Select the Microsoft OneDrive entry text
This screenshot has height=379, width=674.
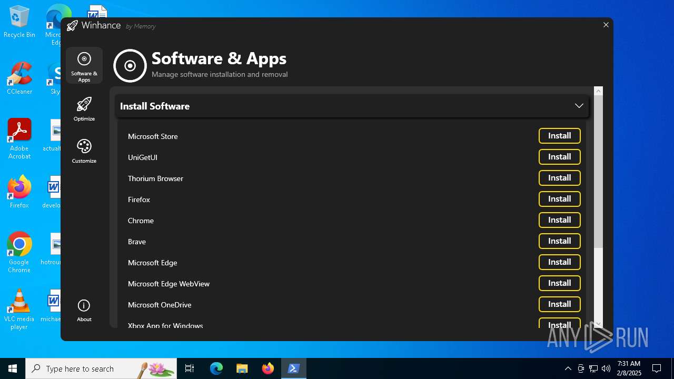[x=160, y=305]
